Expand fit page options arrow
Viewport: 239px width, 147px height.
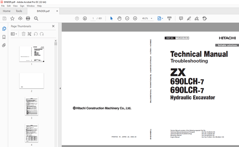tap(163, 18)
